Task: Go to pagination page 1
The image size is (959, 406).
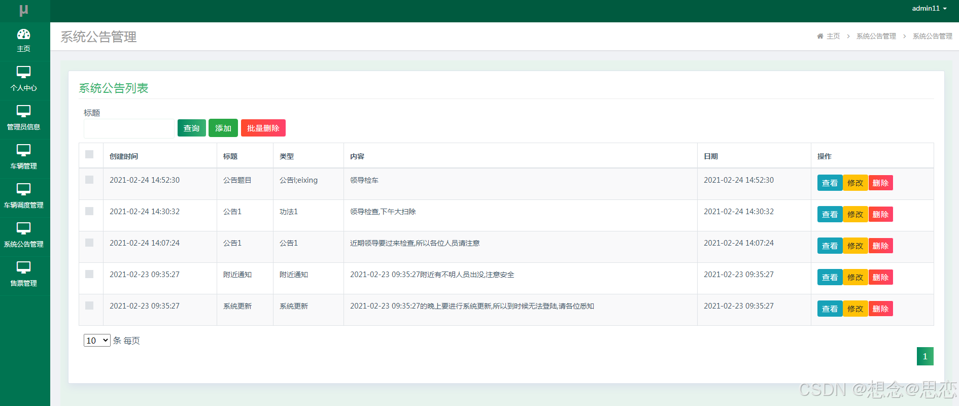Action: 925,356
